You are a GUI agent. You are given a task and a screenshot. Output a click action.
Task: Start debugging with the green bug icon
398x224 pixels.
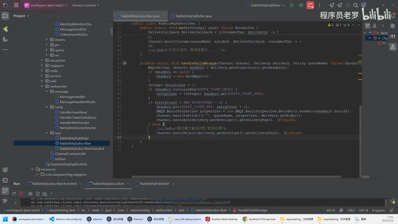(301, 5)
